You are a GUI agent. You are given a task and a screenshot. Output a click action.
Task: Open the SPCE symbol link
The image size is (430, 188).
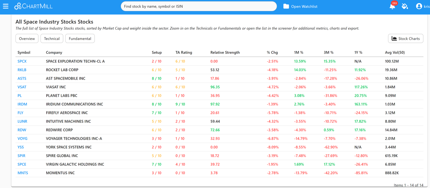tap(22, 165)
